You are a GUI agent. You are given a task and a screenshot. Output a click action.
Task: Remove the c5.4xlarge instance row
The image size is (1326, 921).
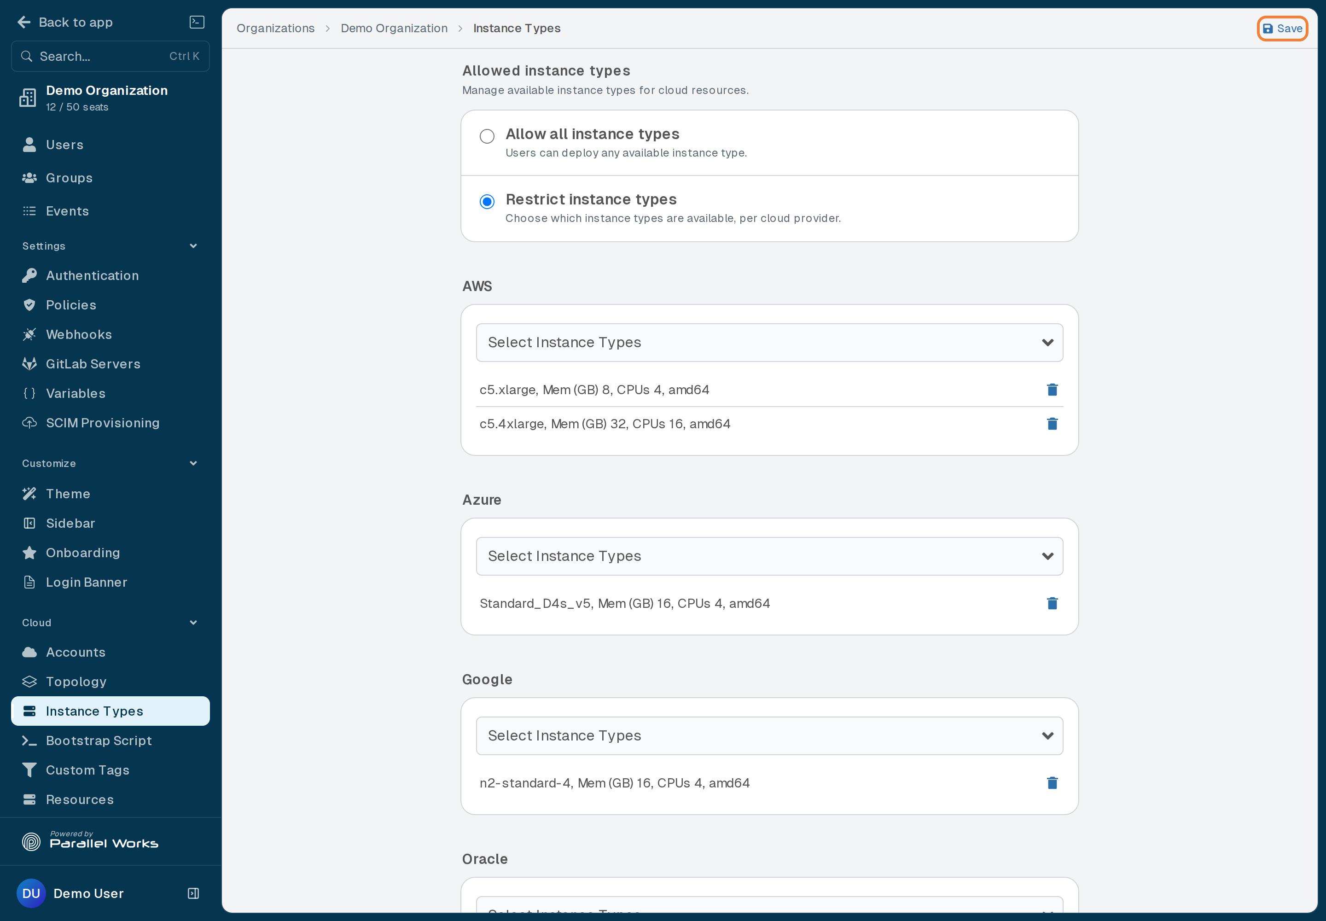coord(1052,424)
